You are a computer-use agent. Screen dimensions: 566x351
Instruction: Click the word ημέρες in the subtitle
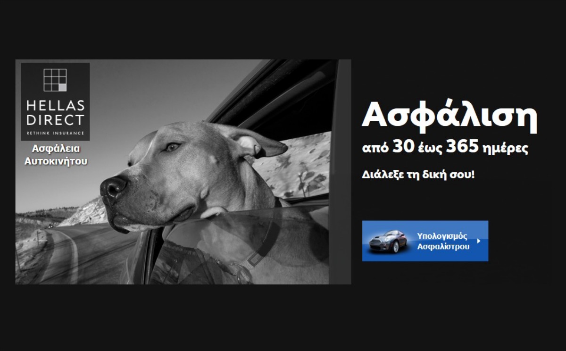pyautogui.click(x=503, y=149)
